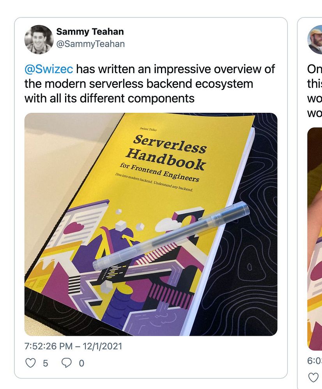Like Sammy Teahan's tweet with the heart icon
The height and width of the screenshot is (389, 322).
pyautogui.click(x=30, y=363)
